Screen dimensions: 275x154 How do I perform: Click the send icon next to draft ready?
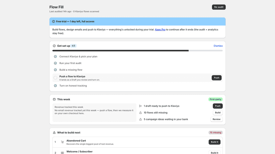pos(140,106)
